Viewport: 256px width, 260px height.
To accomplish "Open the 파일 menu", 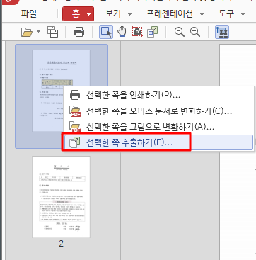I will pyautogui.click(x=29, y=13).
